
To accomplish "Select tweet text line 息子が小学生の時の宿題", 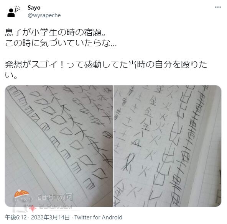I will pyautogui.click(x=56, y=32).
